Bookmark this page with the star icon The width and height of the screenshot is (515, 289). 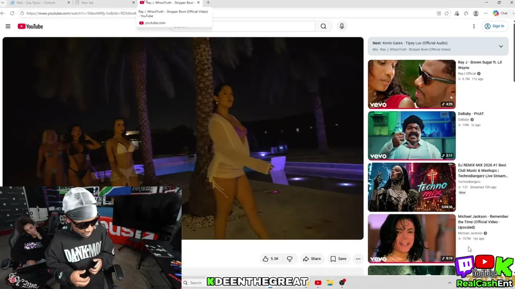click(447, 13)
